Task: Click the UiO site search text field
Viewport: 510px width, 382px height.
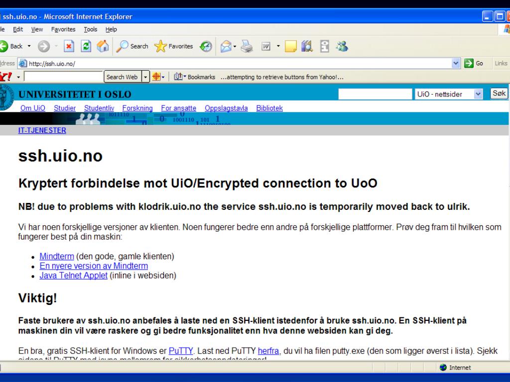Action: (375, 94)
